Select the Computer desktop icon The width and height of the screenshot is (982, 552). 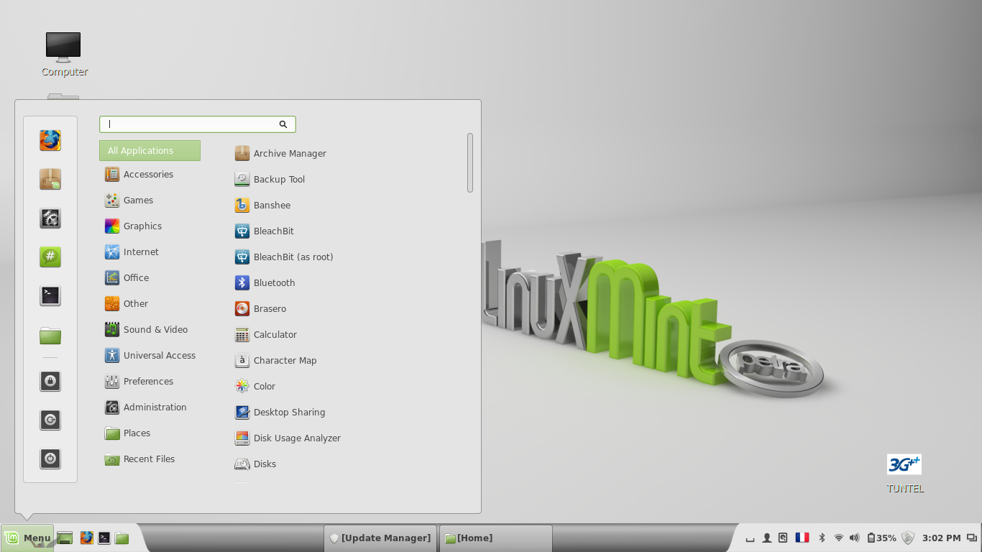point(64,55)
